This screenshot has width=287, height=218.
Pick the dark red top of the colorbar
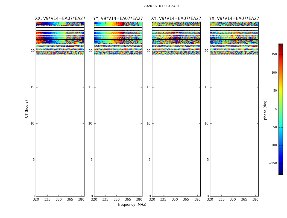point(280,45)
